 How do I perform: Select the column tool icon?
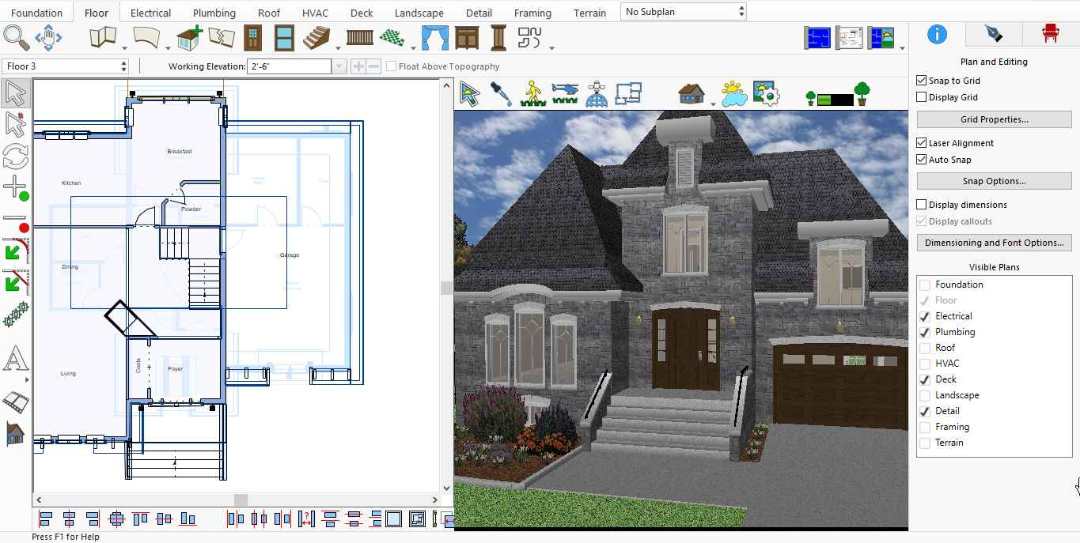click(498, 37)
